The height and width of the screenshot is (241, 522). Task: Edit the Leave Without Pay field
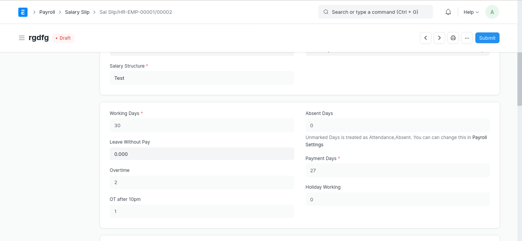202,154
